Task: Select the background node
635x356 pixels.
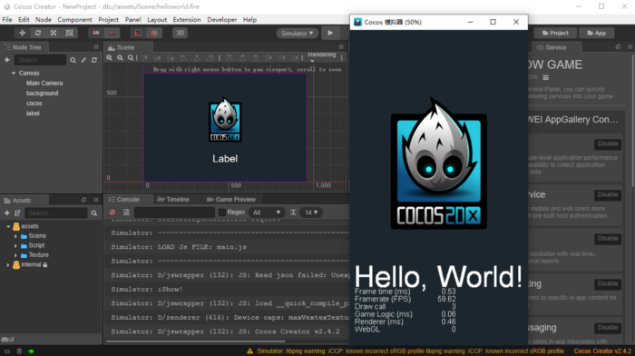Action: pyautogui.click(x=42, y=94)
